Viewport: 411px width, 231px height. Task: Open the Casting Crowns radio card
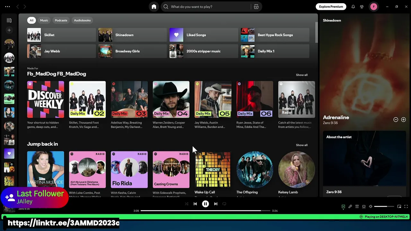pyautogui.click(x=171, y=173)
